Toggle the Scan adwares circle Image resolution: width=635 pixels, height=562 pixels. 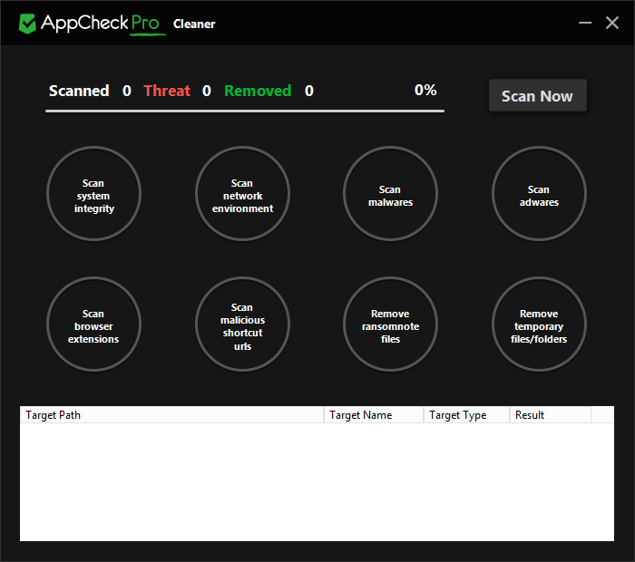(x=539, y=196)
